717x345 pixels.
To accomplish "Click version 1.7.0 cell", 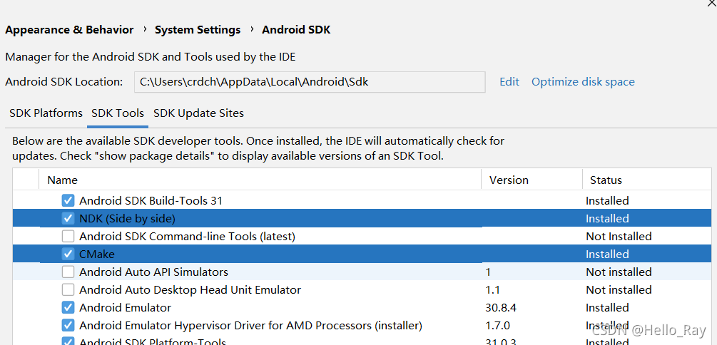I will 498,325.
